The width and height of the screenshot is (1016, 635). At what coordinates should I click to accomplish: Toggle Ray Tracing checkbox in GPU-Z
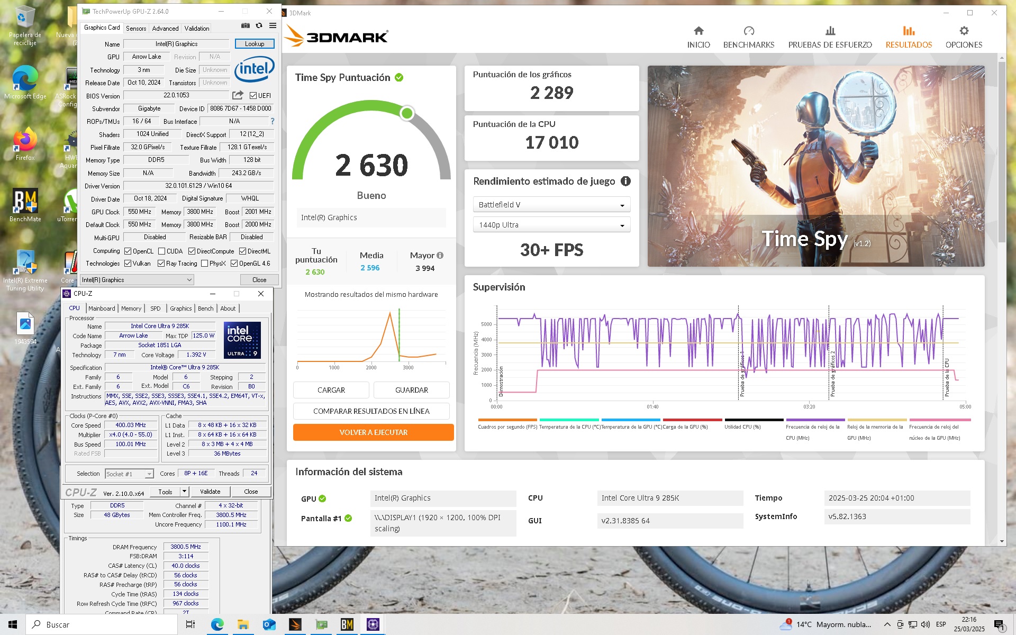tap(161, 264)
